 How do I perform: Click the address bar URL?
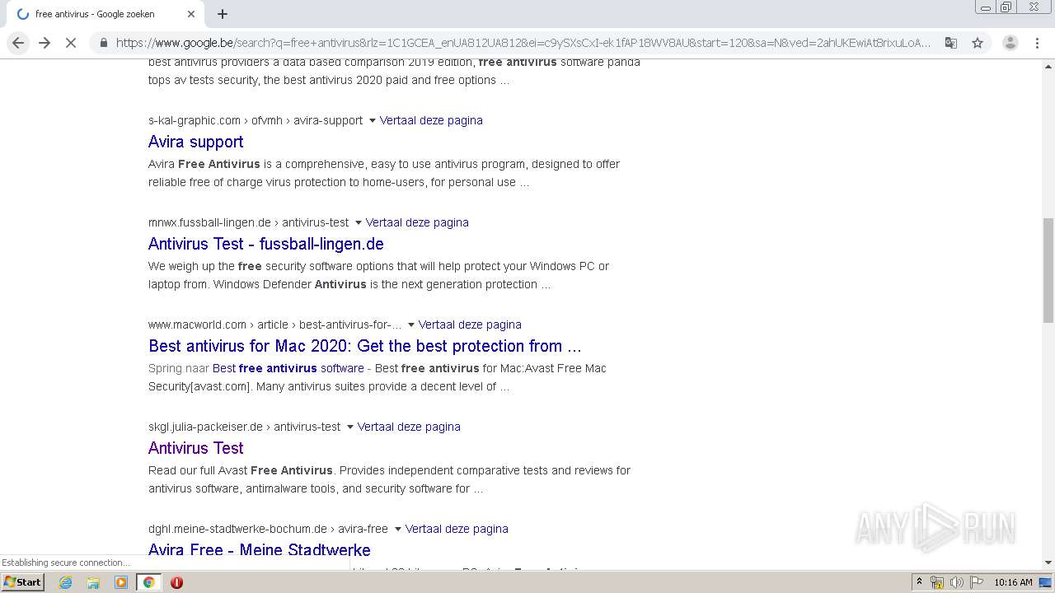pyautogui.click(x=523, y=43)
